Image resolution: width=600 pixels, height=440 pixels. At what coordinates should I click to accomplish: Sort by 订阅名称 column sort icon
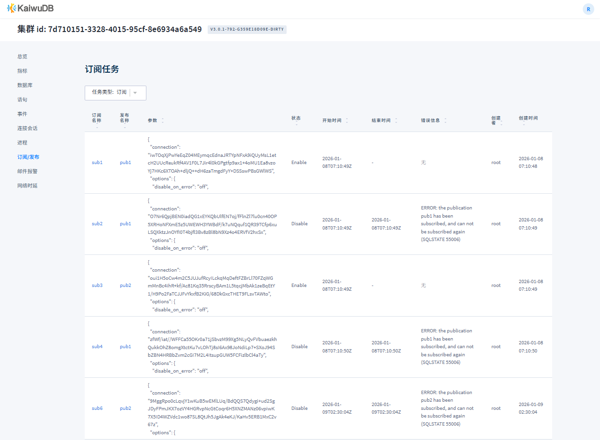pyautogui.click(x=97, y=127)
